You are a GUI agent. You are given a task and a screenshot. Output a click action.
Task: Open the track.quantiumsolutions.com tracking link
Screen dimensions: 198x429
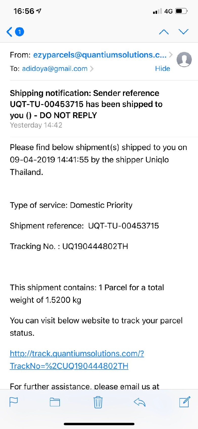coord(77,360)
